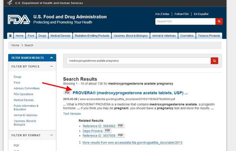This screenshot has height=151, width=236.
Task: Filter topics by Public Information & Education
Action: (x=26, y=108)
